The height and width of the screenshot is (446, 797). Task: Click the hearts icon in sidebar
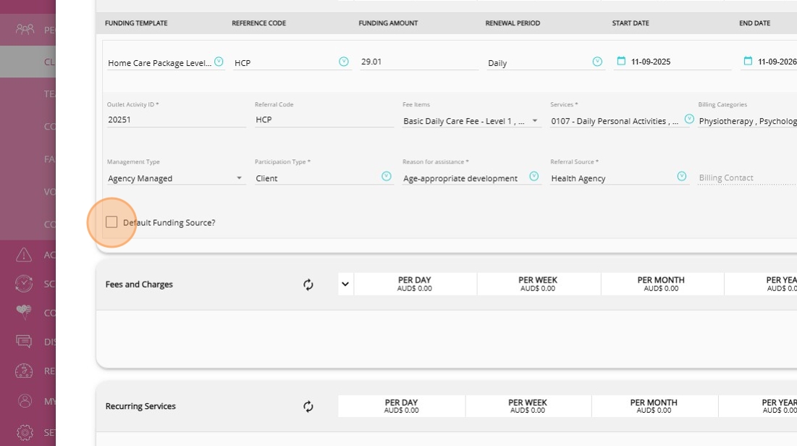pos(25,312)
